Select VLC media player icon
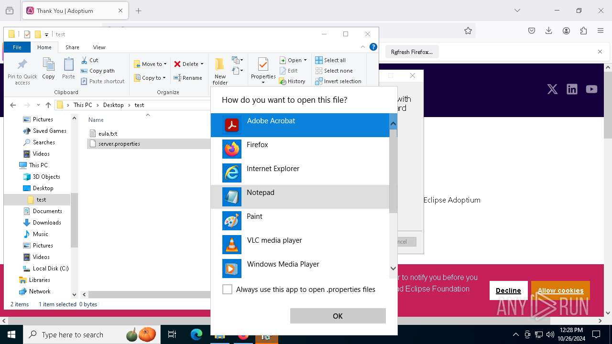Screen dimensions: 612x344 click(232, 245)
